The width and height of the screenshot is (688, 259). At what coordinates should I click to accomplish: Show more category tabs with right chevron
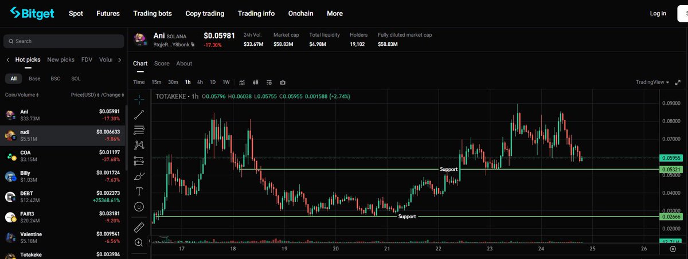119,60
